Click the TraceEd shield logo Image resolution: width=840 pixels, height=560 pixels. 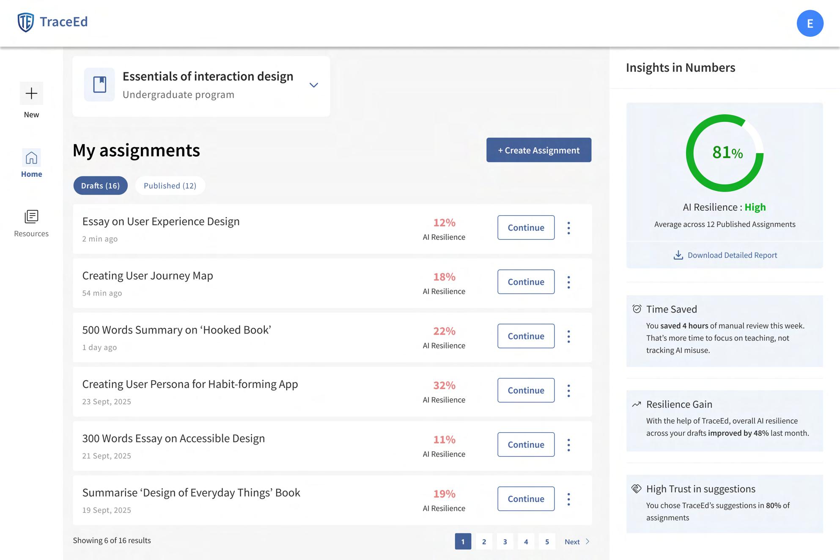coord(26,22)
